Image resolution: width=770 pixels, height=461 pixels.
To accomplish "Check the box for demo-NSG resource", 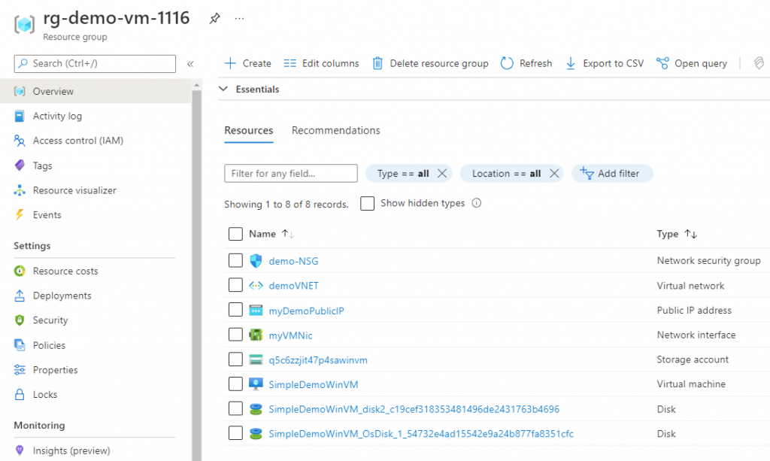I will point(235,261).
